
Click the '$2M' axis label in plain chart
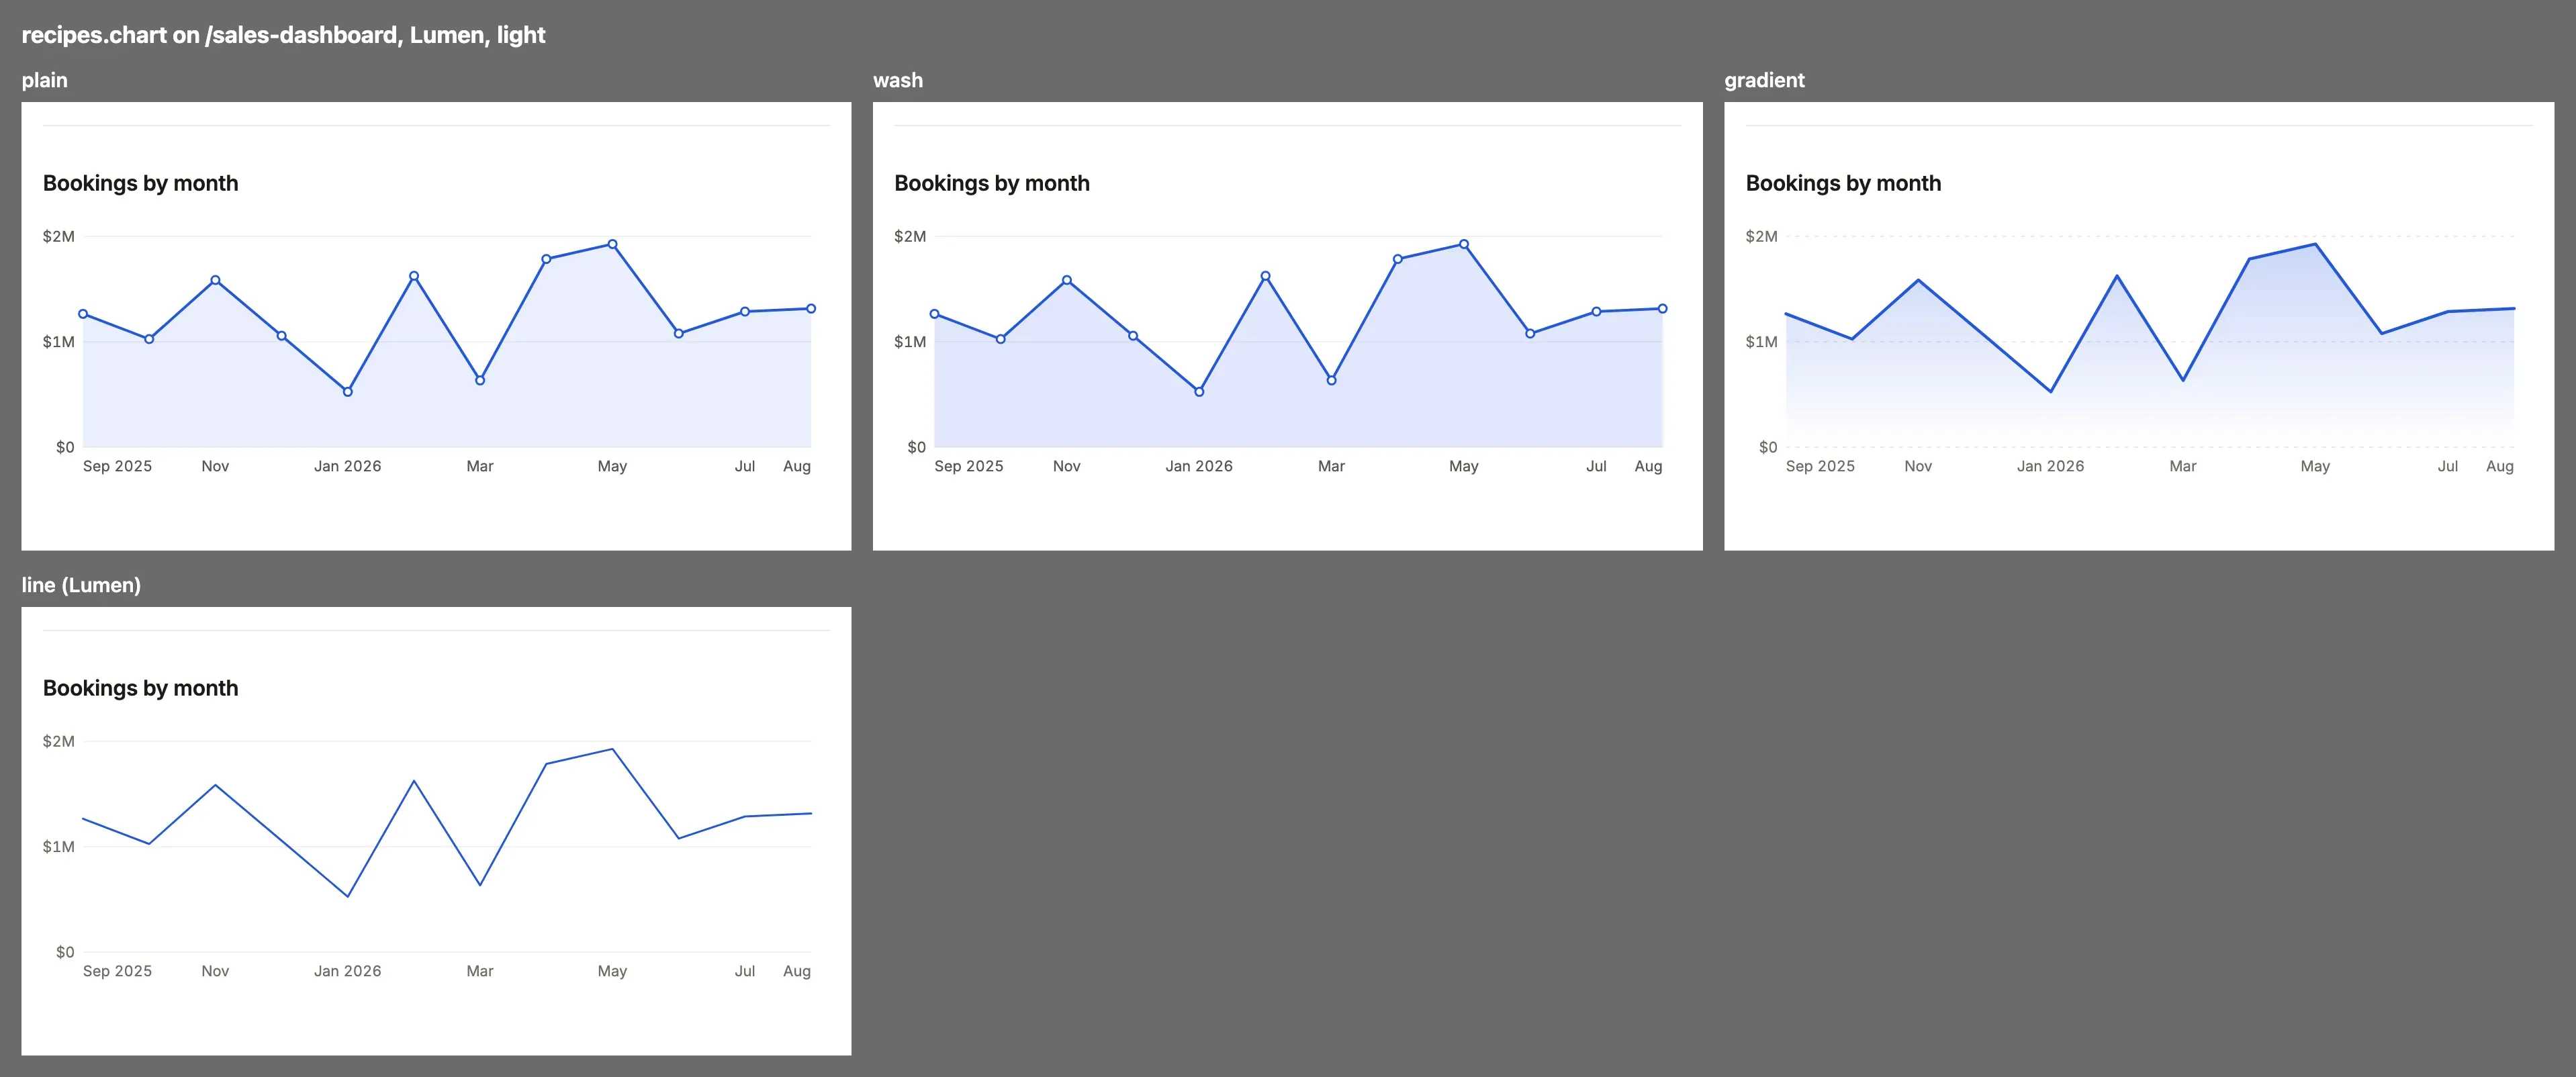click(58, 236)
